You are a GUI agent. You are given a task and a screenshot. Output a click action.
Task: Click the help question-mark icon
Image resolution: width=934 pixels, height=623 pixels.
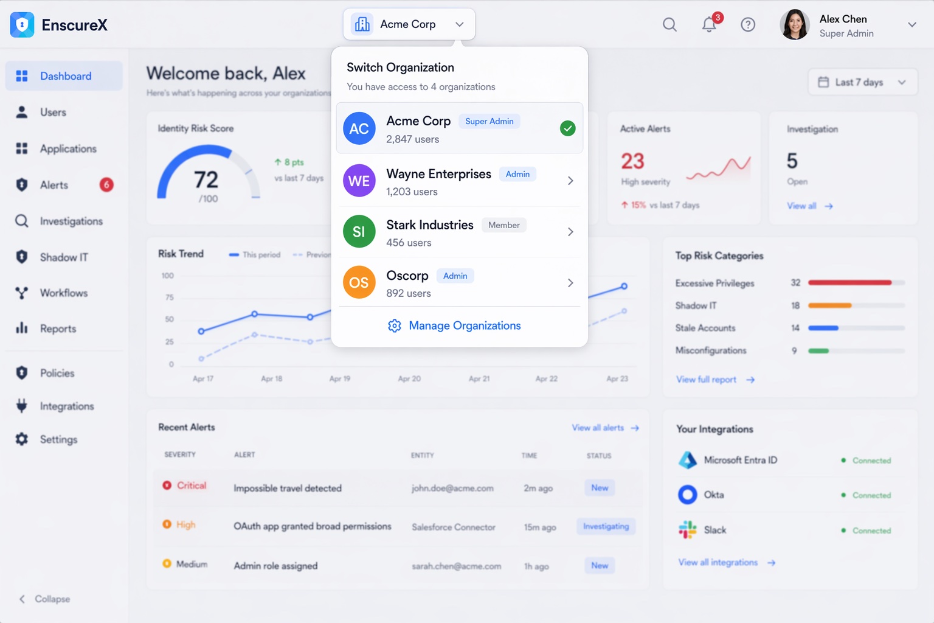pos(748,24)
